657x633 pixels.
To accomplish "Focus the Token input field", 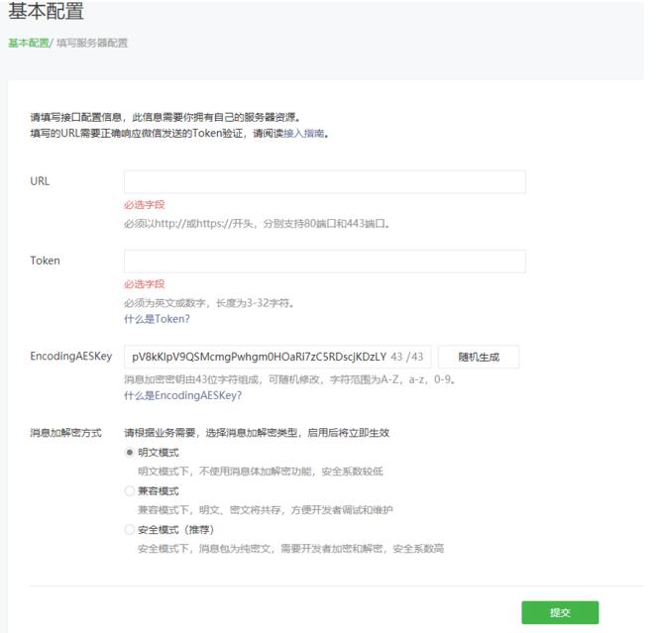I will (x=325, y=262).
